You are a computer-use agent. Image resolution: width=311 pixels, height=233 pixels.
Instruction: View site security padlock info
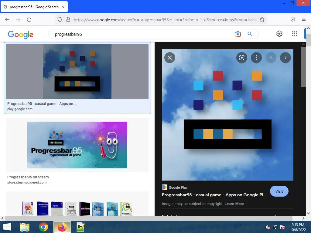pyautogui.click(x=68, y=19)
